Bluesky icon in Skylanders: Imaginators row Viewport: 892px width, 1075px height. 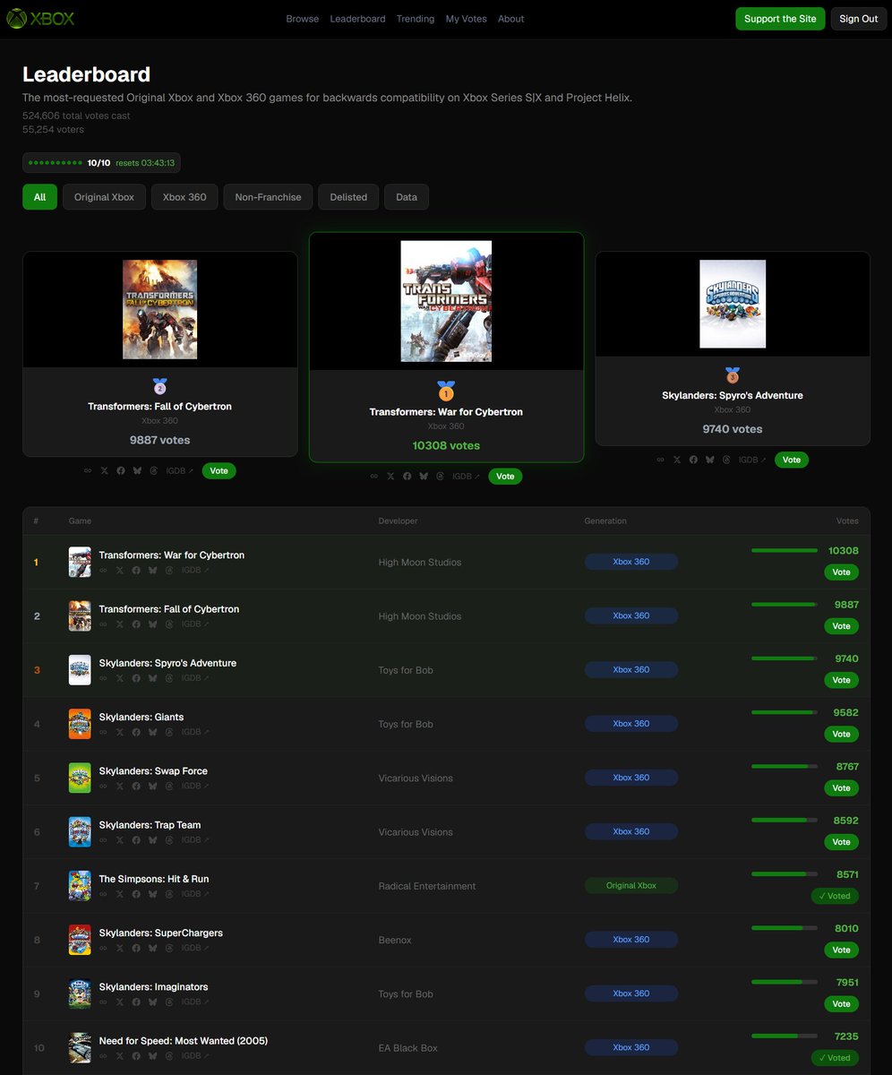(x=153, y=1002)
